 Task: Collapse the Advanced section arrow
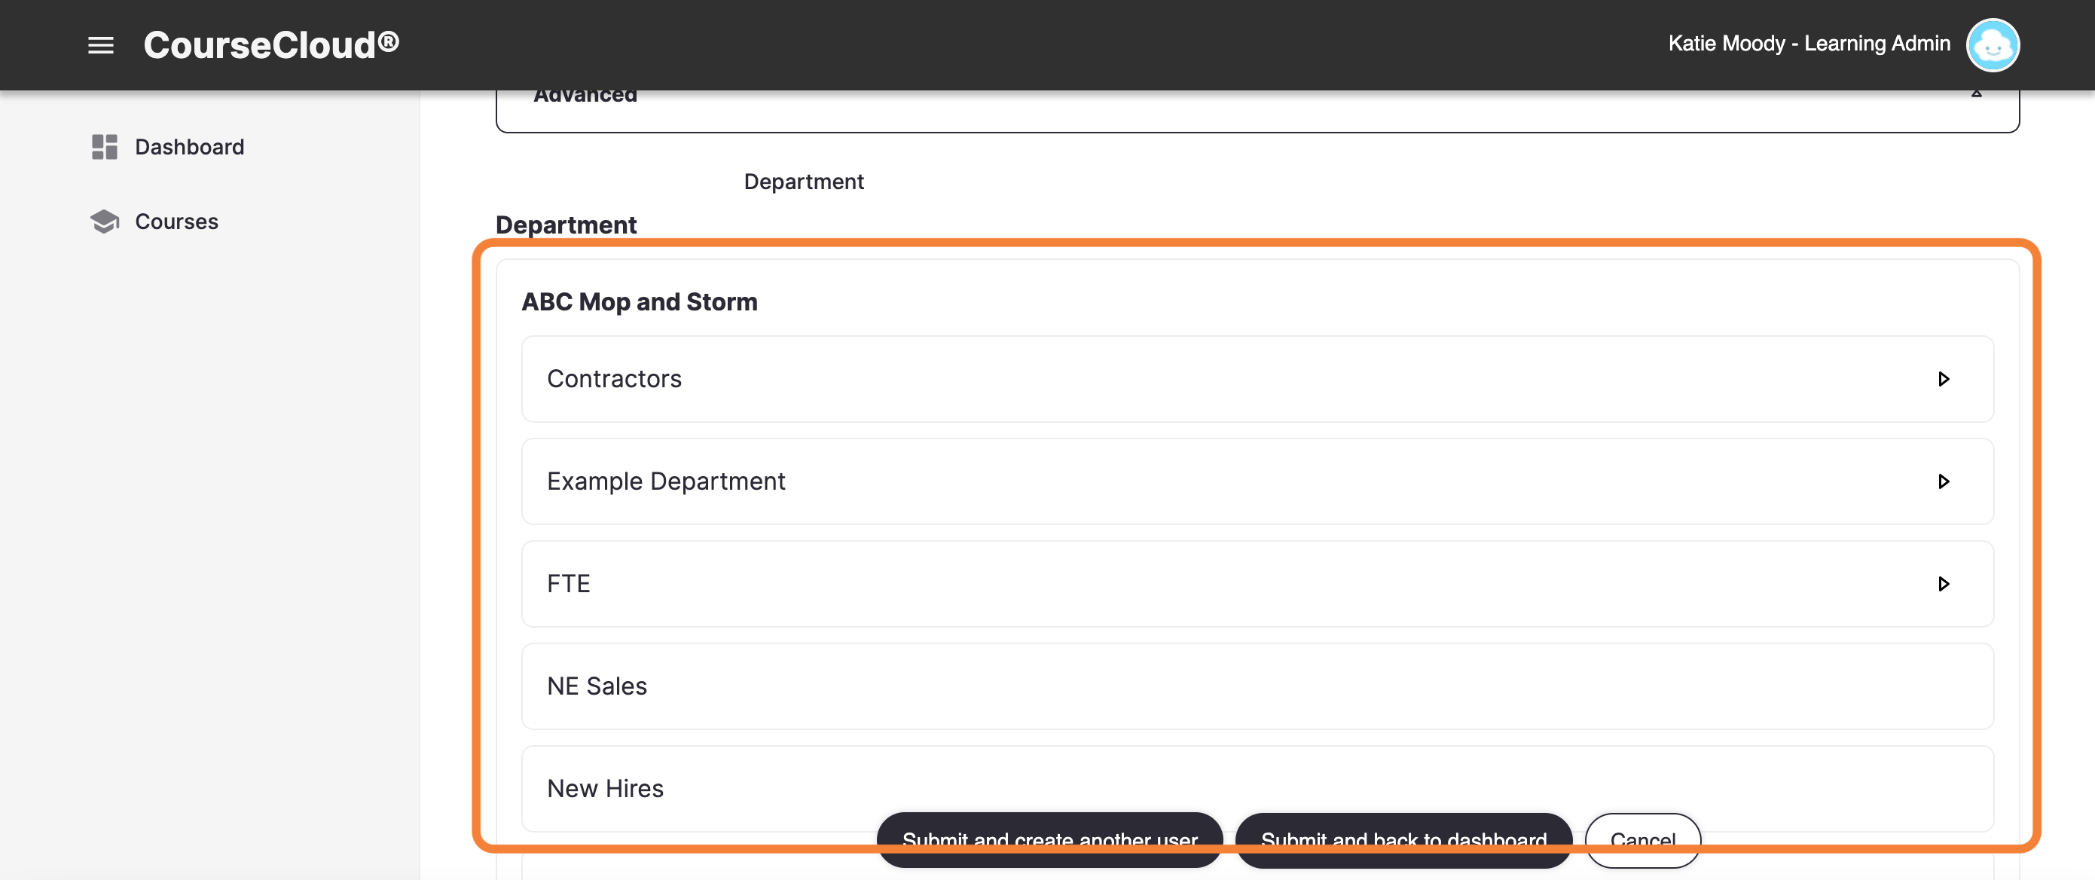coord(1976,95)
